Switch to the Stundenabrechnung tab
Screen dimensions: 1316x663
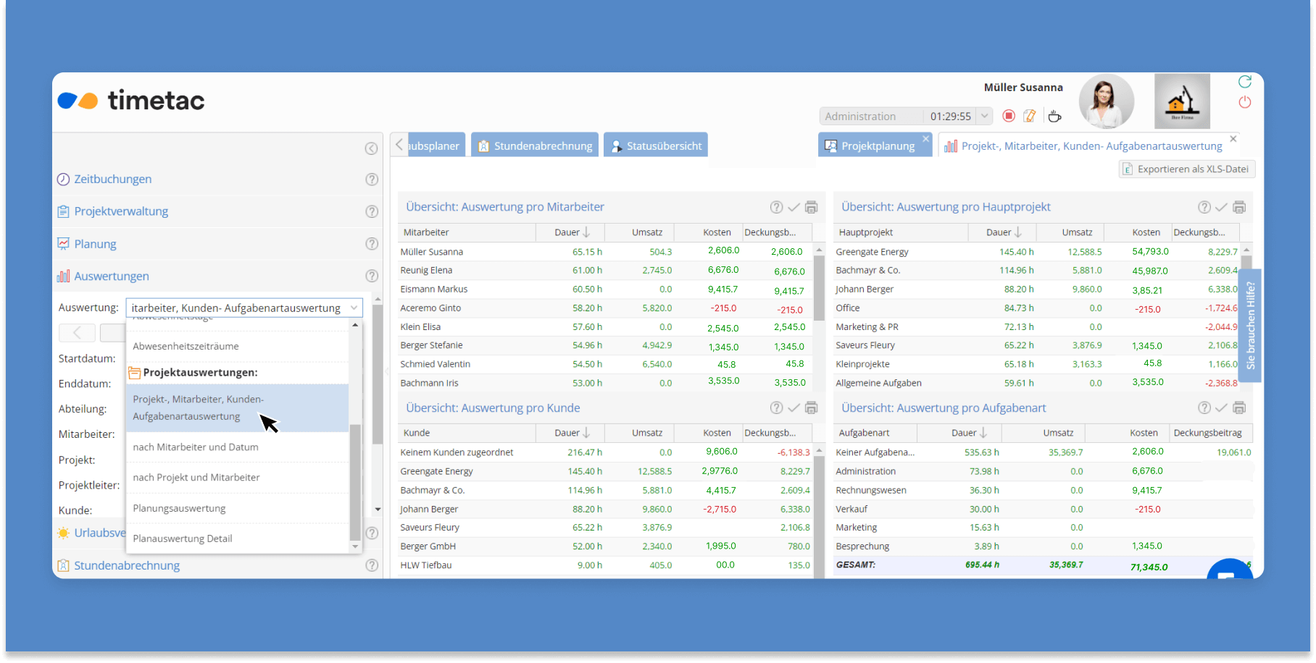pos(535,145)
